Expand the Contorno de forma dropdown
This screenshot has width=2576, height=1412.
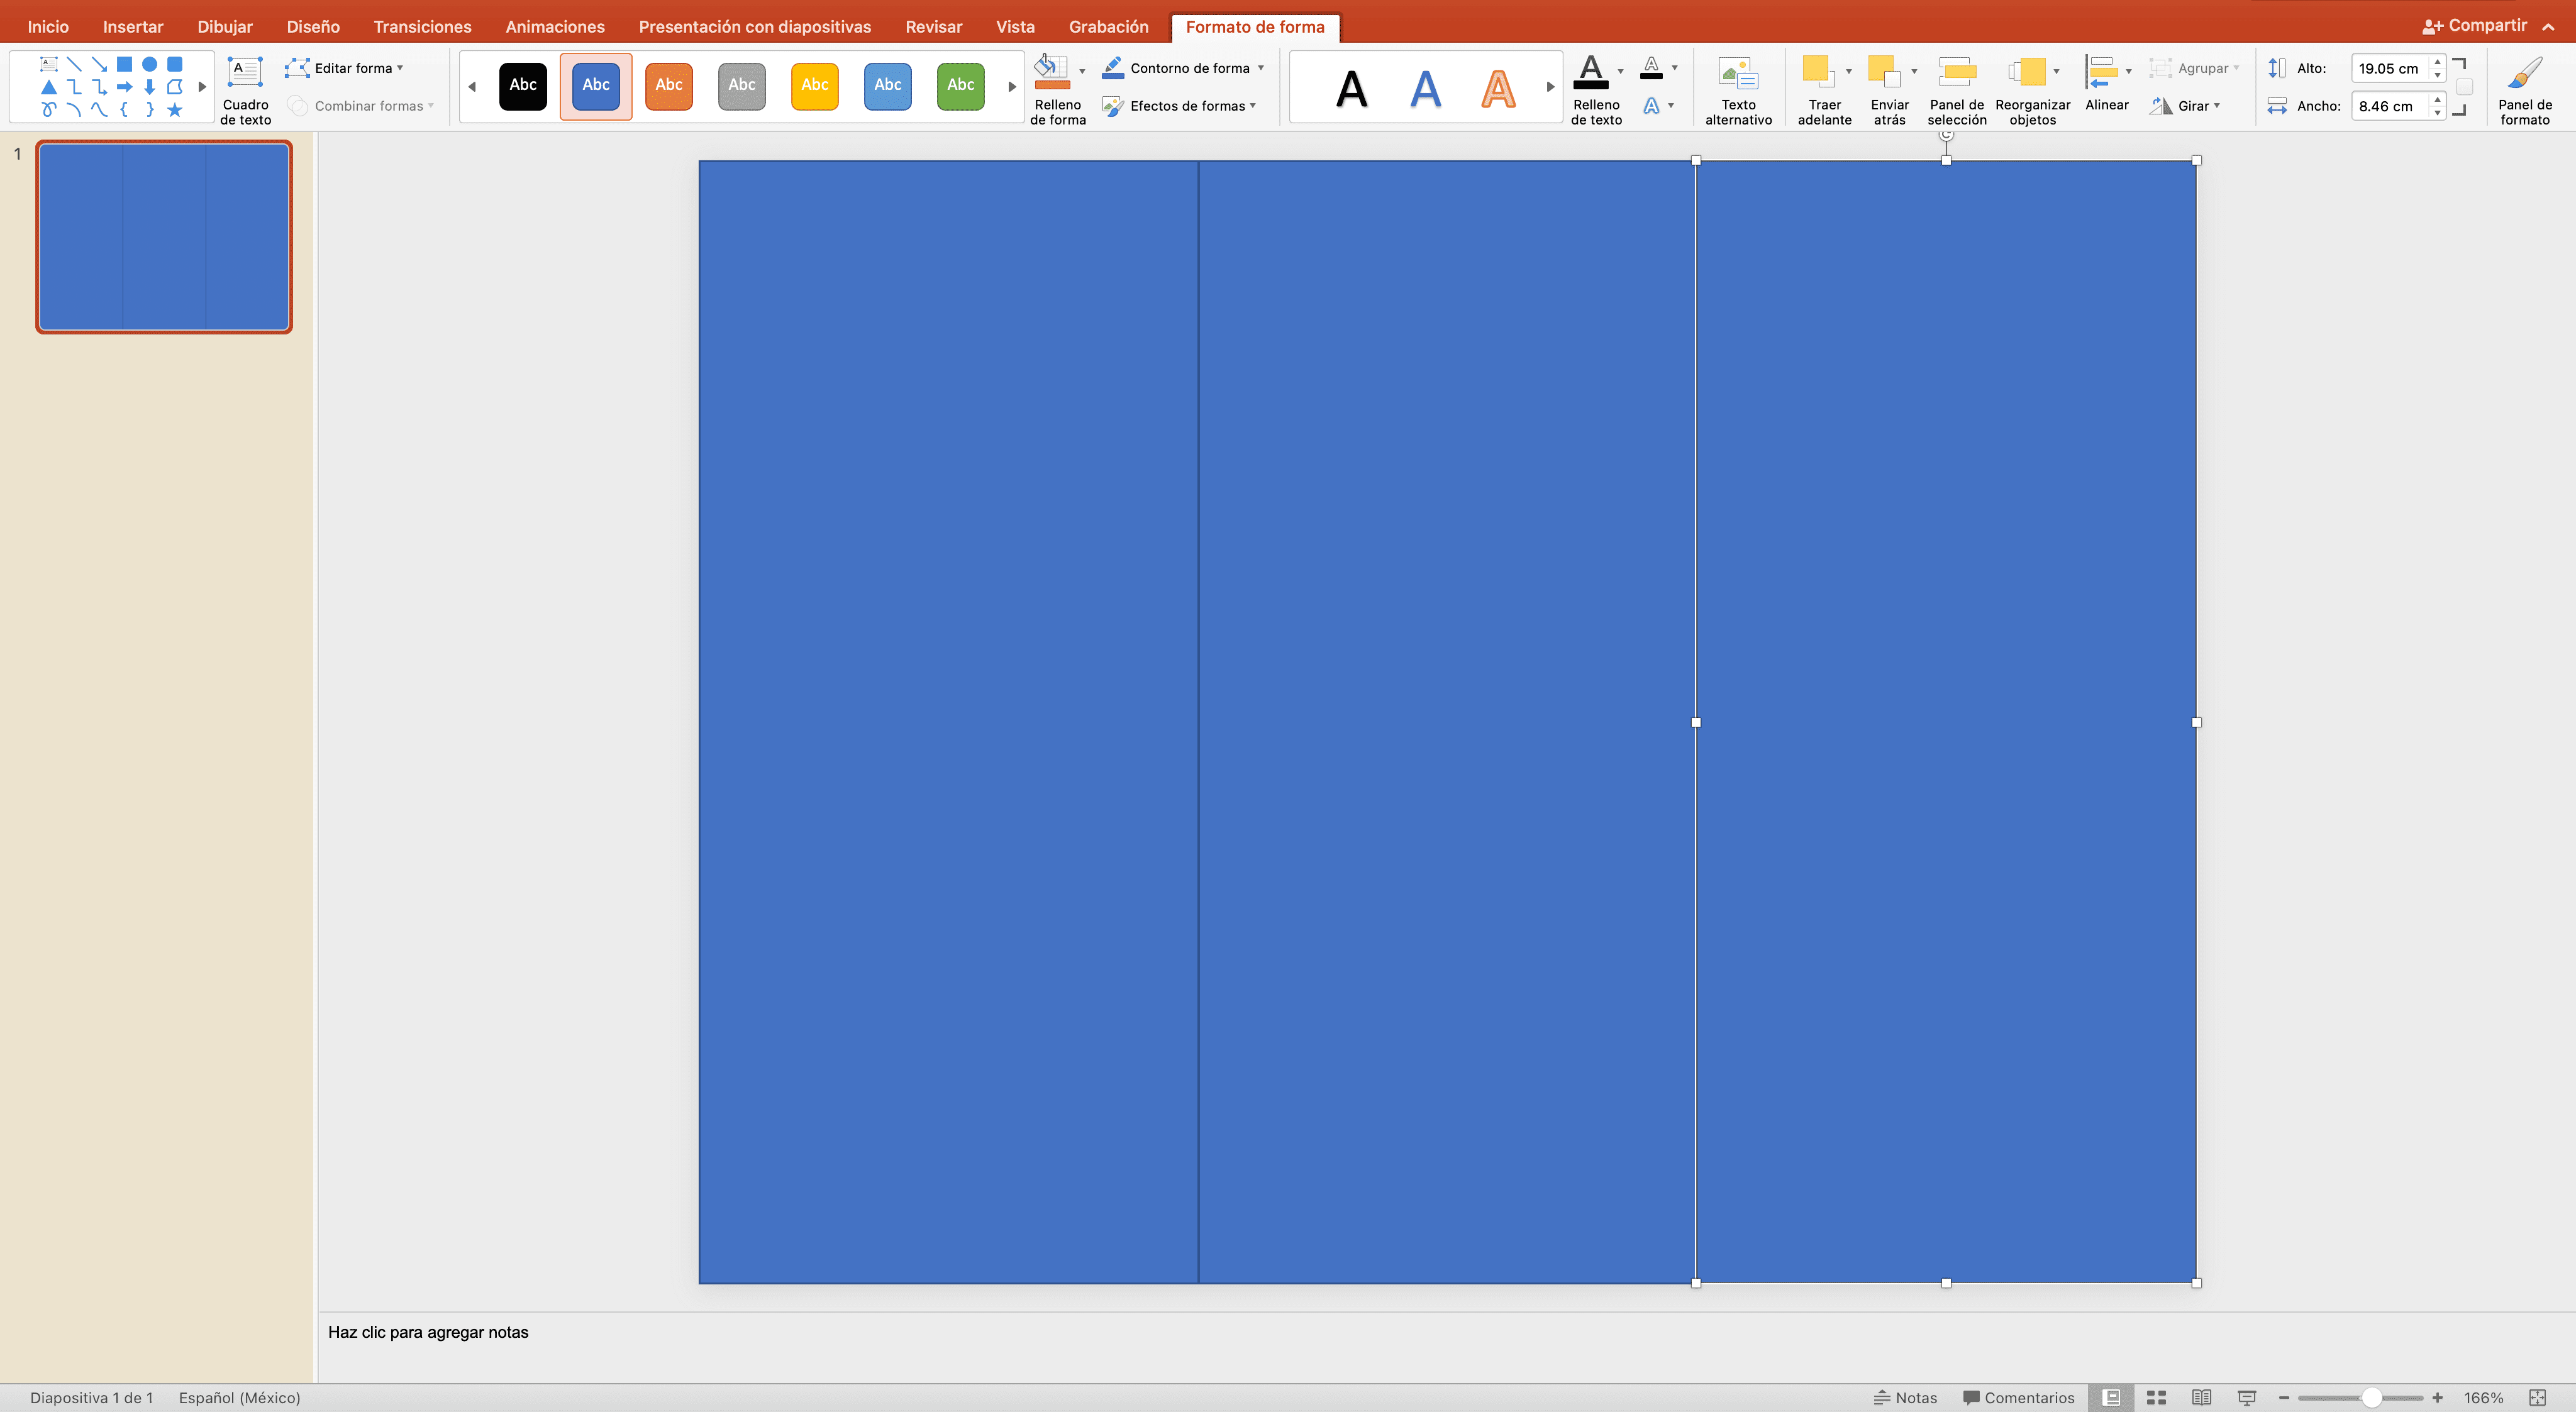(x=1260, y=68)
